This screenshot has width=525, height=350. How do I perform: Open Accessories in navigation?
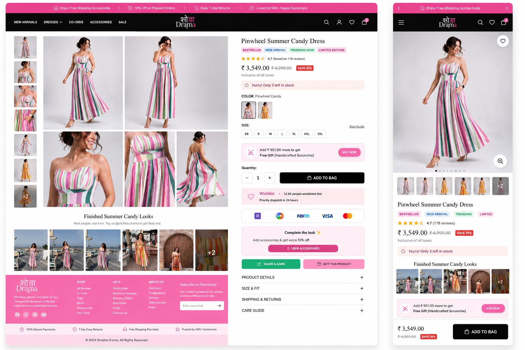[101, 22]
